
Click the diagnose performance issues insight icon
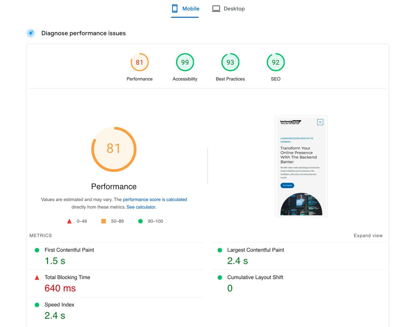tap(31, 33)
